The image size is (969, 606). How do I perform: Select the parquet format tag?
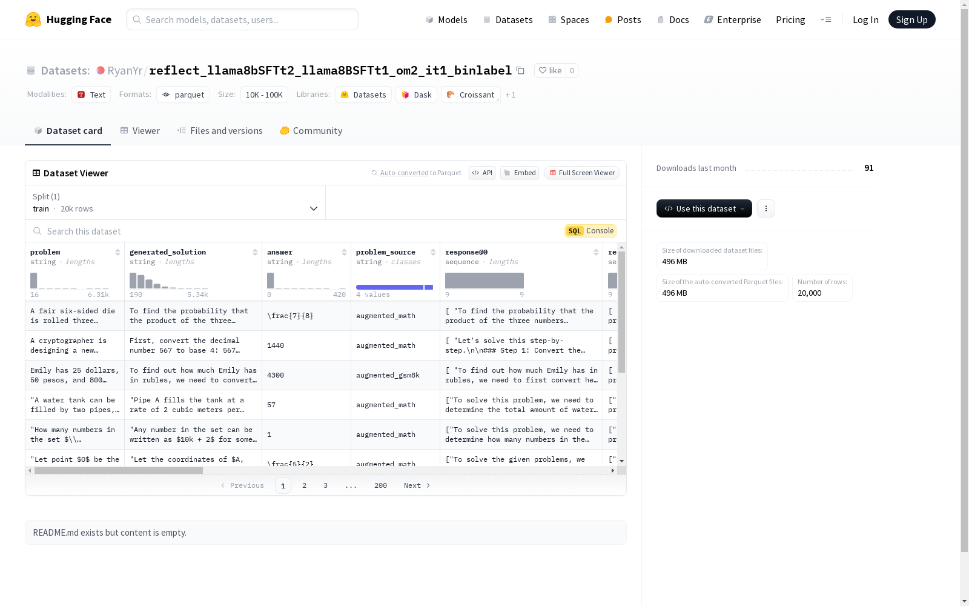point(183,95)
